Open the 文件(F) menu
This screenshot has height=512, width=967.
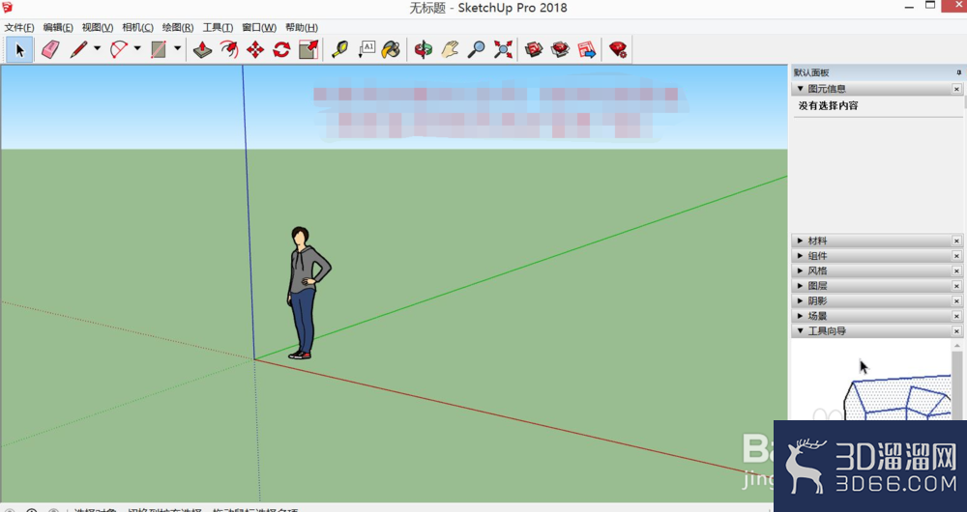pyautogui.click(x=19, y=28)
